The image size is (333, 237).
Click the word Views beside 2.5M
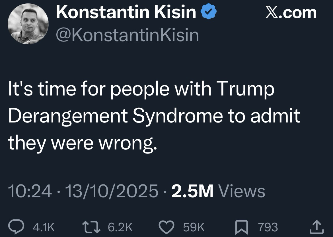[241, 191]
